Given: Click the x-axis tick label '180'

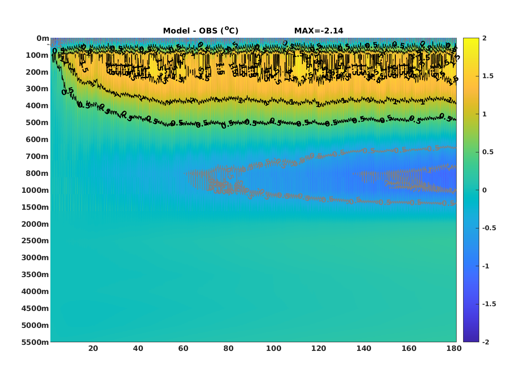Looking at the screenshot, I should click(454, 348).
